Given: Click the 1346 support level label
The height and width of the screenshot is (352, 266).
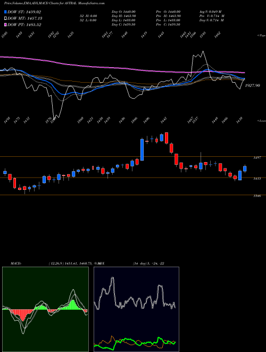Looking at the screenshot, I should tap(257, 196).
